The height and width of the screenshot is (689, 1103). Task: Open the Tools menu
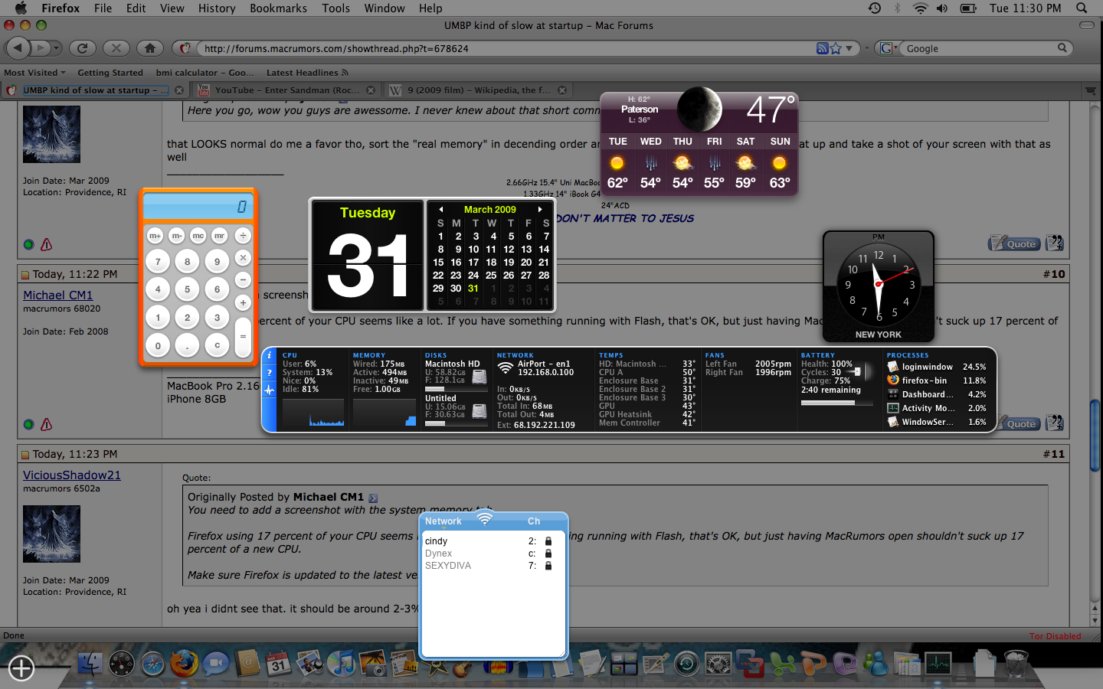point(335,8)
